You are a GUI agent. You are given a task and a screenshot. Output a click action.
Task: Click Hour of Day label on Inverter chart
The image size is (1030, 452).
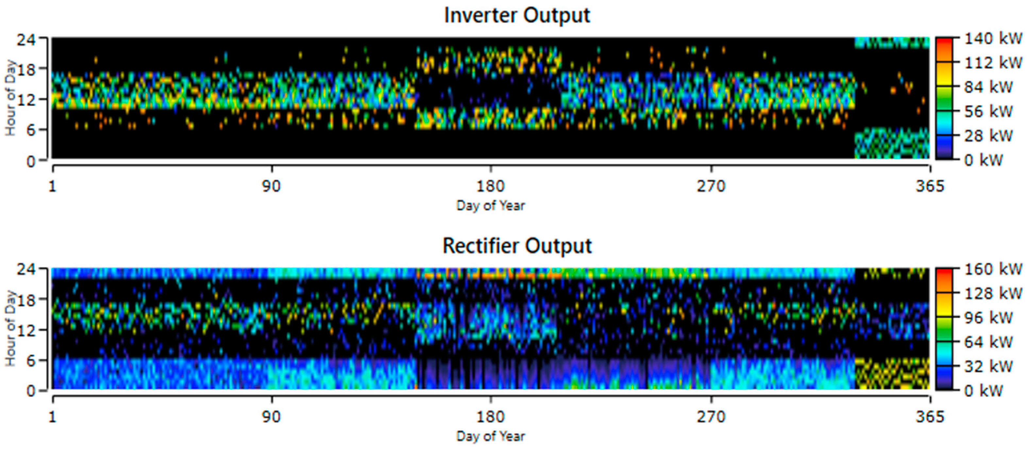click(10, 98)
